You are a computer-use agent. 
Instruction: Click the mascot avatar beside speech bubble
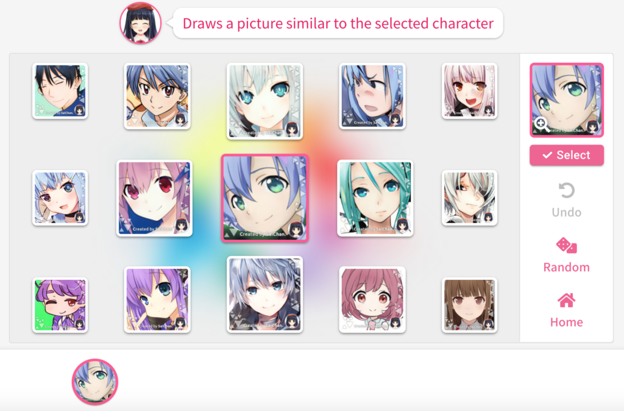pos(141,23)
